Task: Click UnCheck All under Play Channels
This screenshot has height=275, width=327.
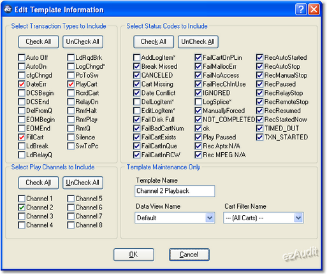Action: coord(83,183)
